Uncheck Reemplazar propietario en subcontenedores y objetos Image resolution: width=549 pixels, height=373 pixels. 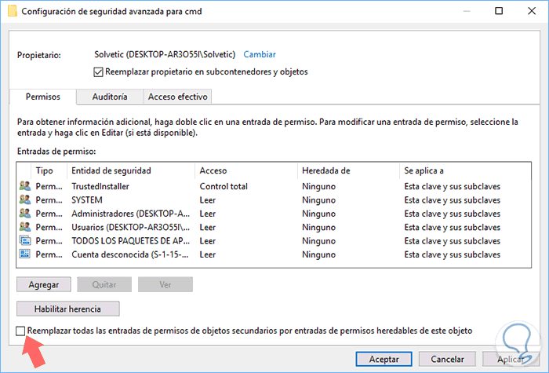pyautogui.click(x=98, y=72)
